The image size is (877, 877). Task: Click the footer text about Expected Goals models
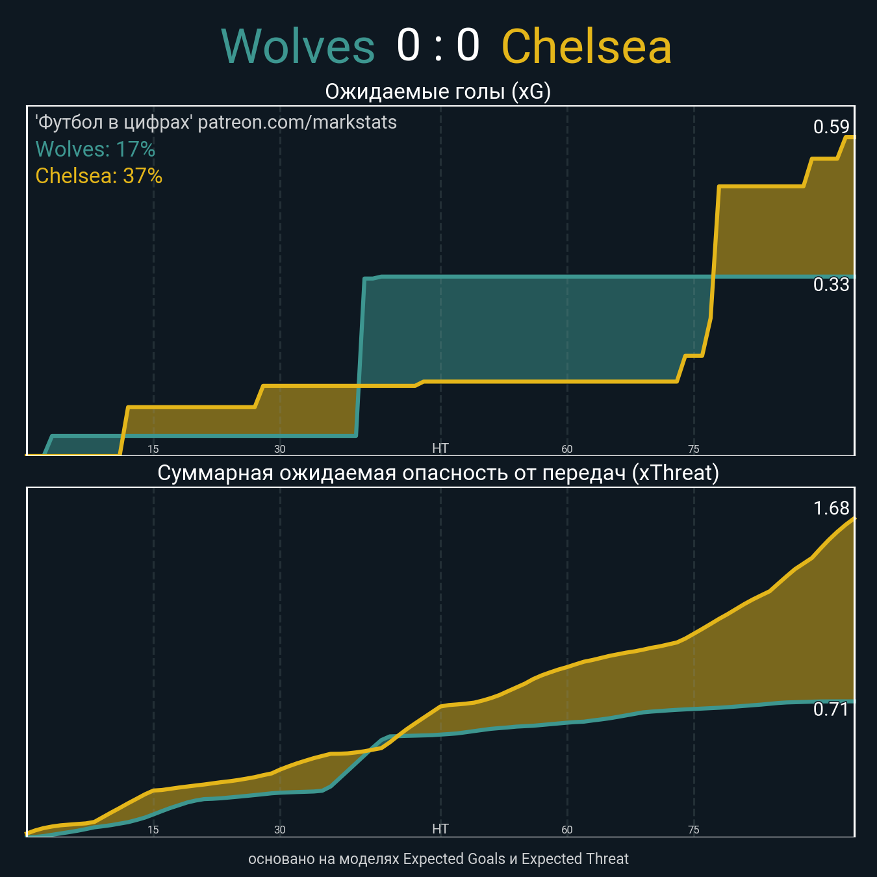(x=438, y=859)
